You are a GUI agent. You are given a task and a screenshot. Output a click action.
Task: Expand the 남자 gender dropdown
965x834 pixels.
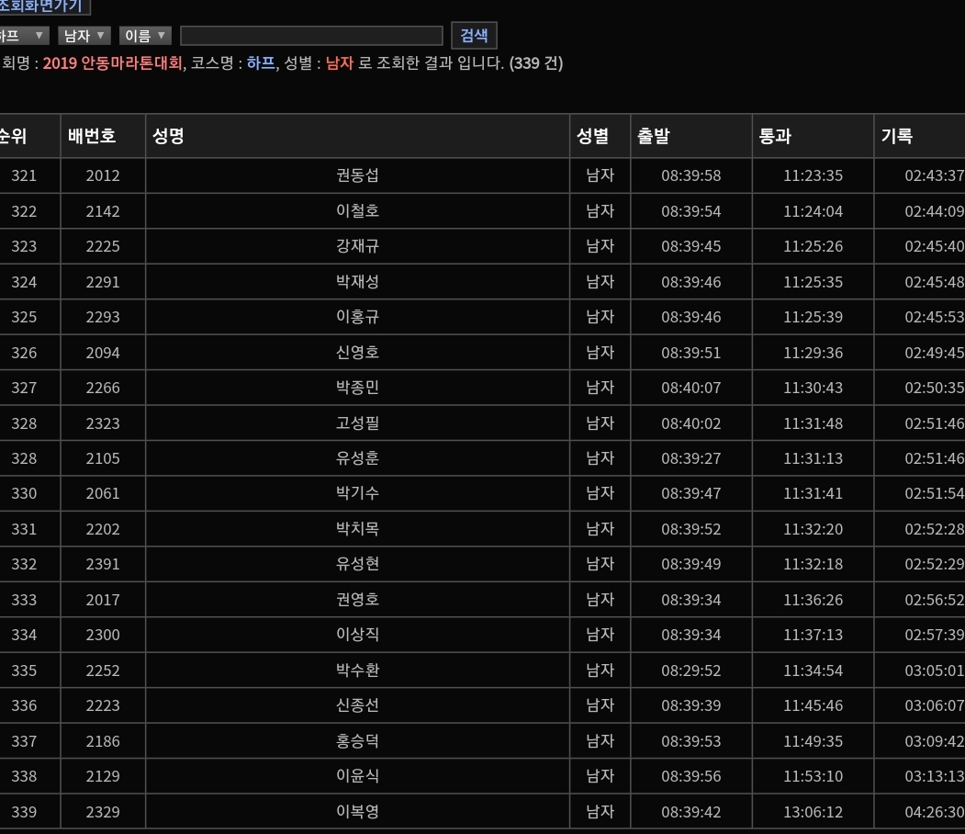pos(84,36)
